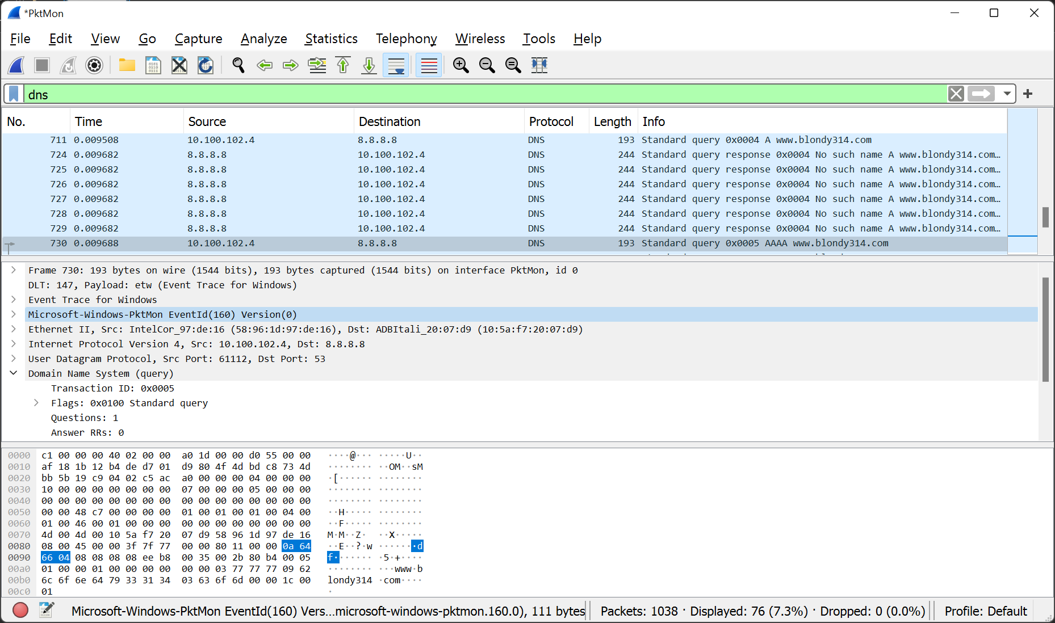
Task: Open recent display filters dropdown
Action: click(x=1007, y=94)
